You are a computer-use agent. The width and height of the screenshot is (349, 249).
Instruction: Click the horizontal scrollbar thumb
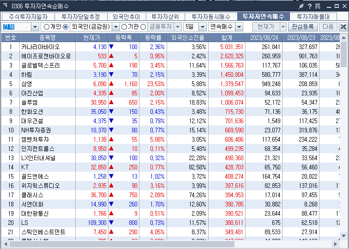pyautogui.click(x=122, y=244)
